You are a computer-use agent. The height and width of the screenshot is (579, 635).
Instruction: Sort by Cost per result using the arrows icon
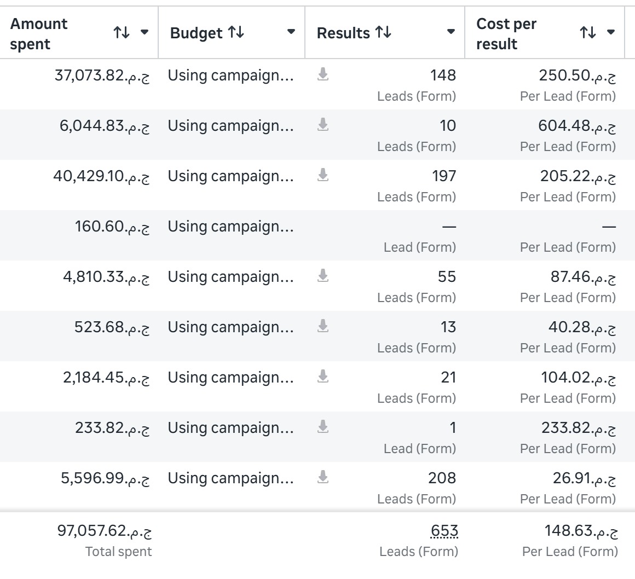click(x=587, y=32)
